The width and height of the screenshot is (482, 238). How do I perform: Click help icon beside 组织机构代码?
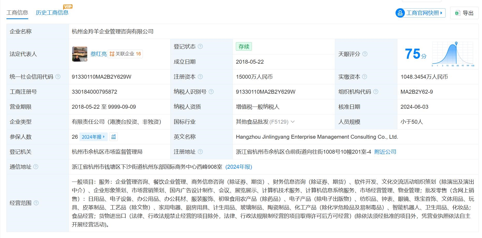[x=376, y=92]
